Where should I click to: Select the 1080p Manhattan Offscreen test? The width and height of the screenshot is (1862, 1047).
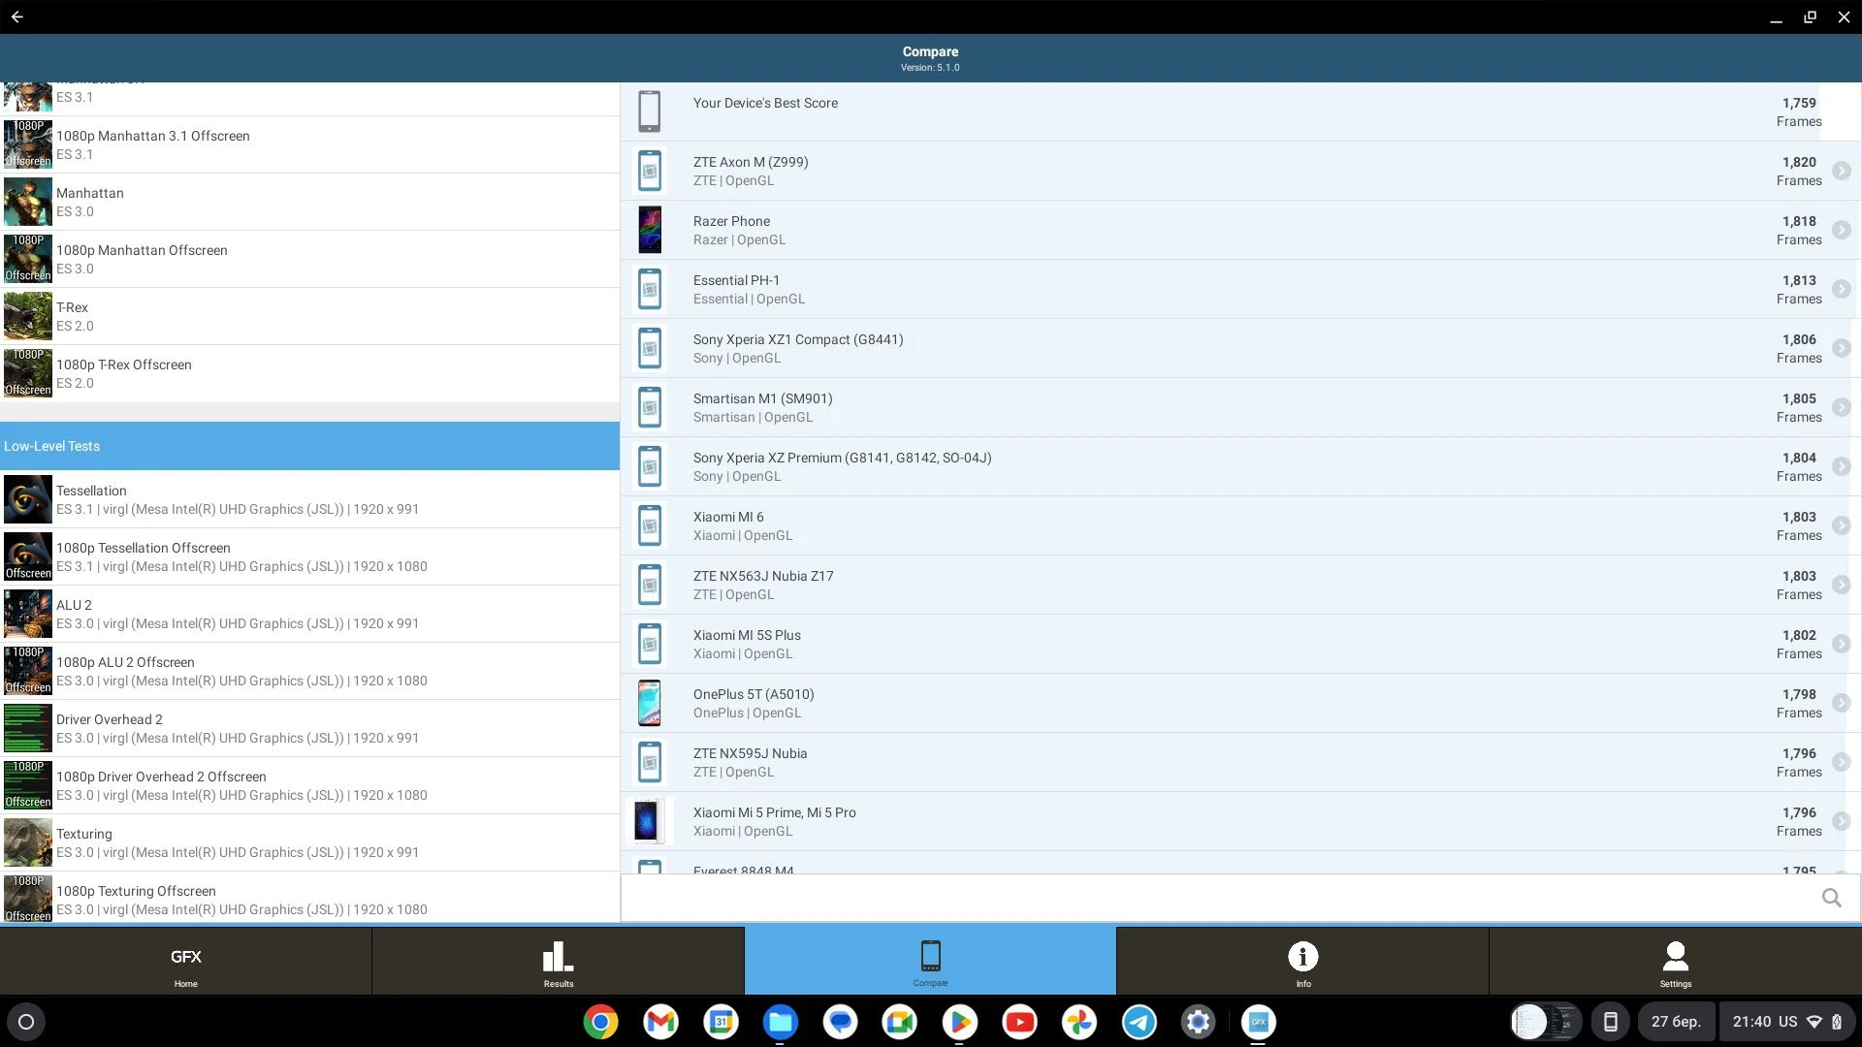309,259
